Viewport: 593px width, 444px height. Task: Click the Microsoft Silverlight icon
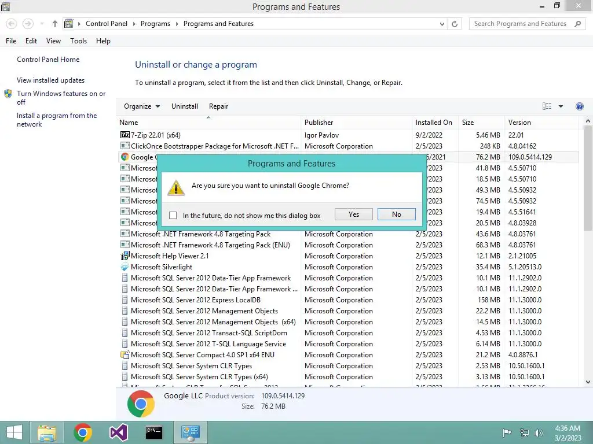click(125, 267)
